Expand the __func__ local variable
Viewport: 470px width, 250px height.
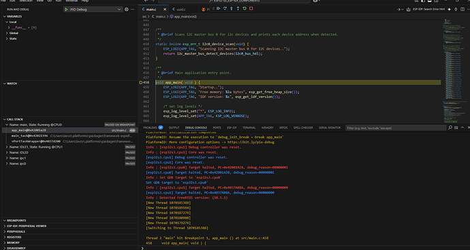coord(9,27)
